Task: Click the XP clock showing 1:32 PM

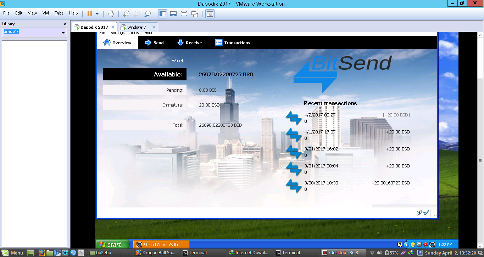Action: [445, 245]
